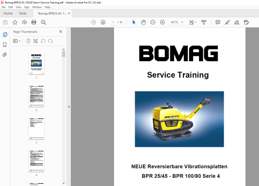Click 'BPR 25/45 - BPR 100/80 Serie 4' text
Image resolution: width=259 pixels, height=186 pixels.
pos(181,176)
